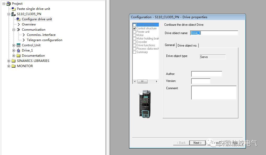
Task: Click the SINAMICS LIBRARIES folder icon
Action: (x=13, y=61)
